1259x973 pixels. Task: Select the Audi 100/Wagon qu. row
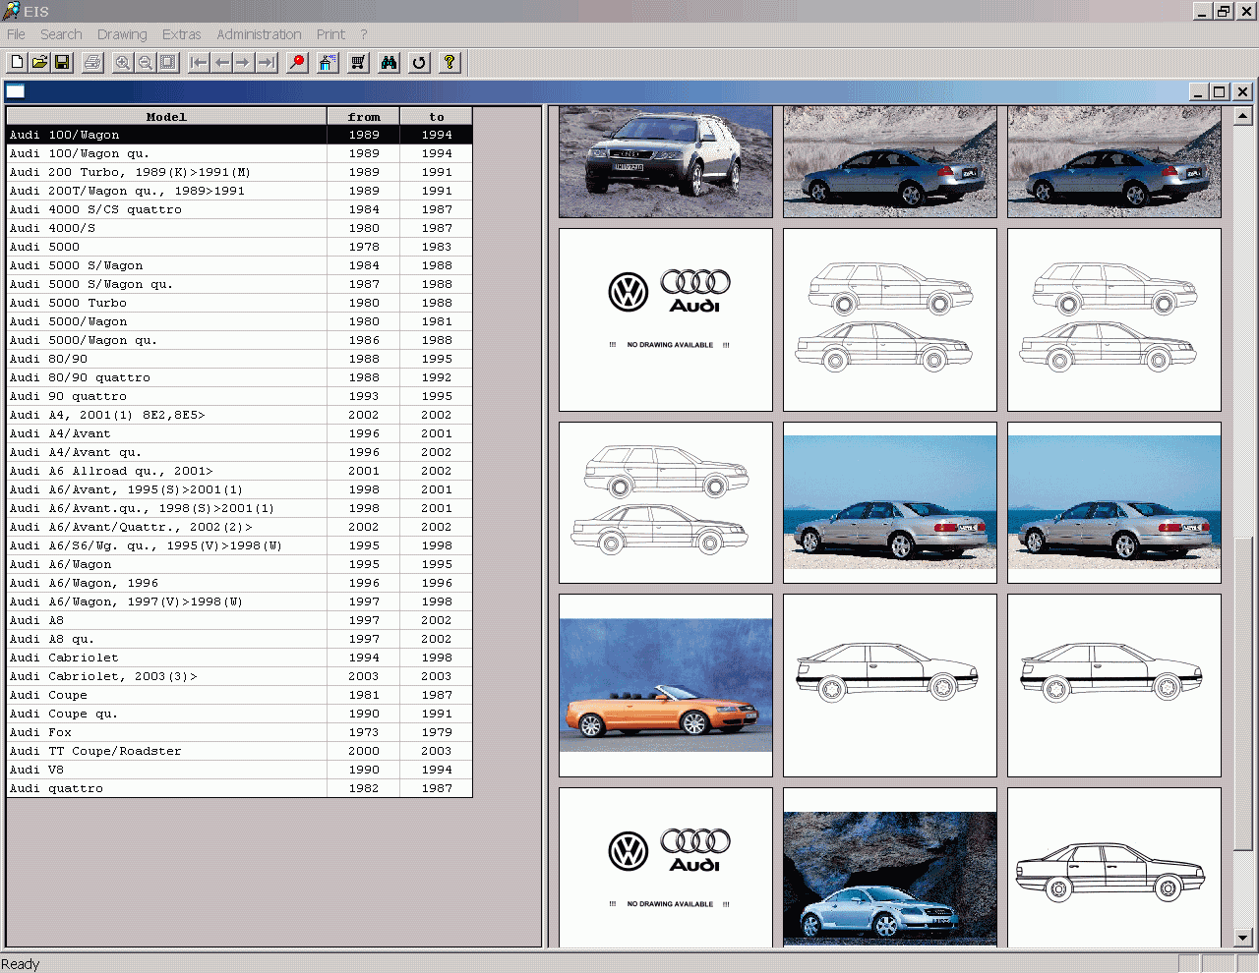click(239, 153)
